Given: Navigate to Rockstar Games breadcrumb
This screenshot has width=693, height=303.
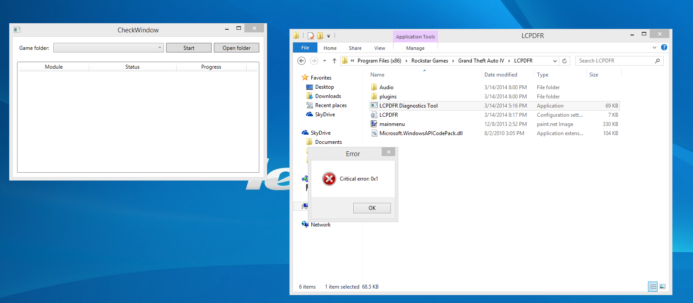Looking at the screenshot, I should 429,61.
